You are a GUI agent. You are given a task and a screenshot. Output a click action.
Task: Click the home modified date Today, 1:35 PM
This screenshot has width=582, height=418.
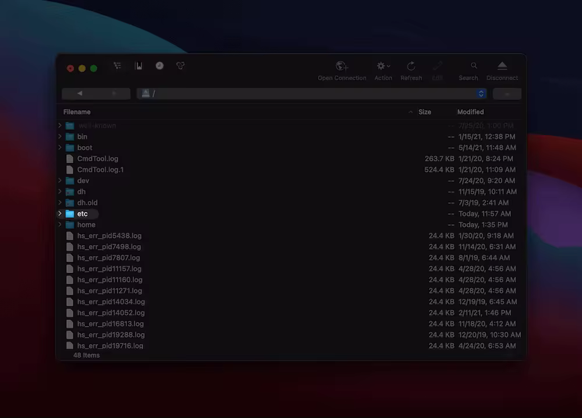tap(483, 225)
